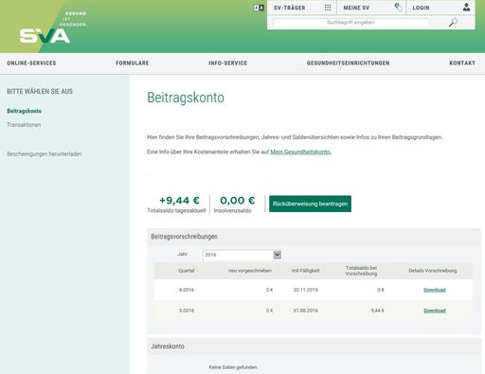Click the magnifier search icon
Viewport: 485px width, 374px height.
453,23
